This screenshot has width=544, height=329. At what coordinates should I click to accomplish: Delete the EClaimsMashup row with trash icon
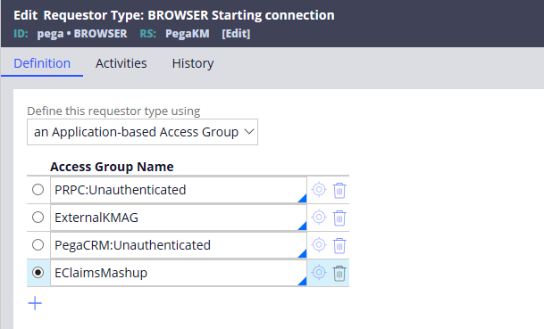coord(339,274)
